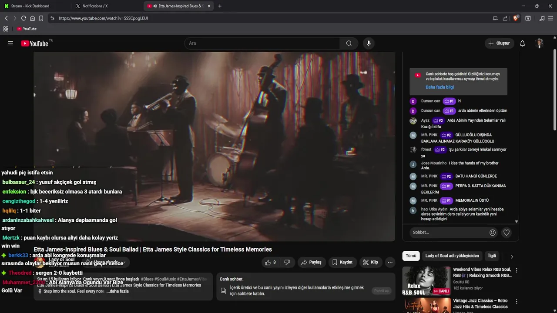This screenshot has width=557, height=313.
Task: Switch to Stream - Kick Dashboard tab
Action: click(x=30, y=6)
